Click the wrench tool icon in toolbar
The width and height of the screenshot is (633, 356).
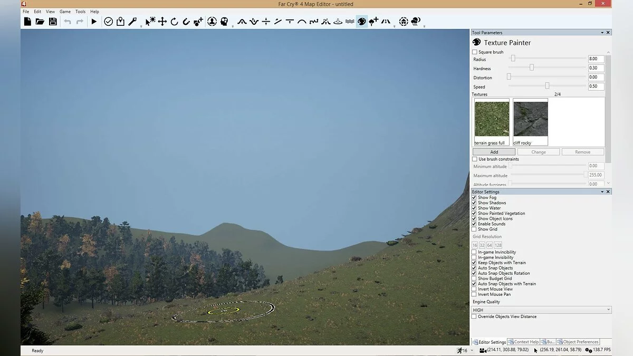[x=132, y=22]
